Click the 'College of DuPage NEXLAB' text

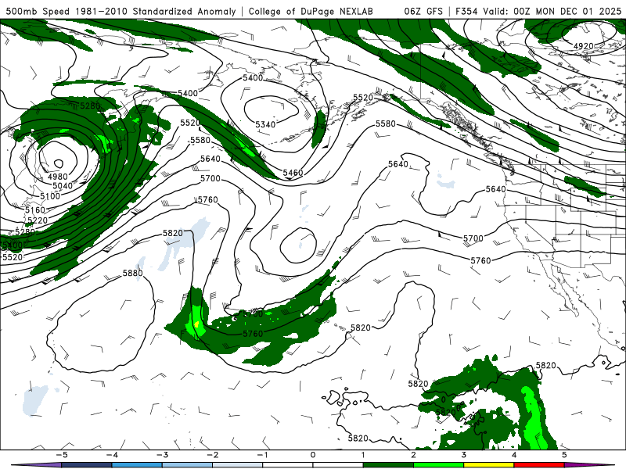pyautogui.click(x=311, y=11)
